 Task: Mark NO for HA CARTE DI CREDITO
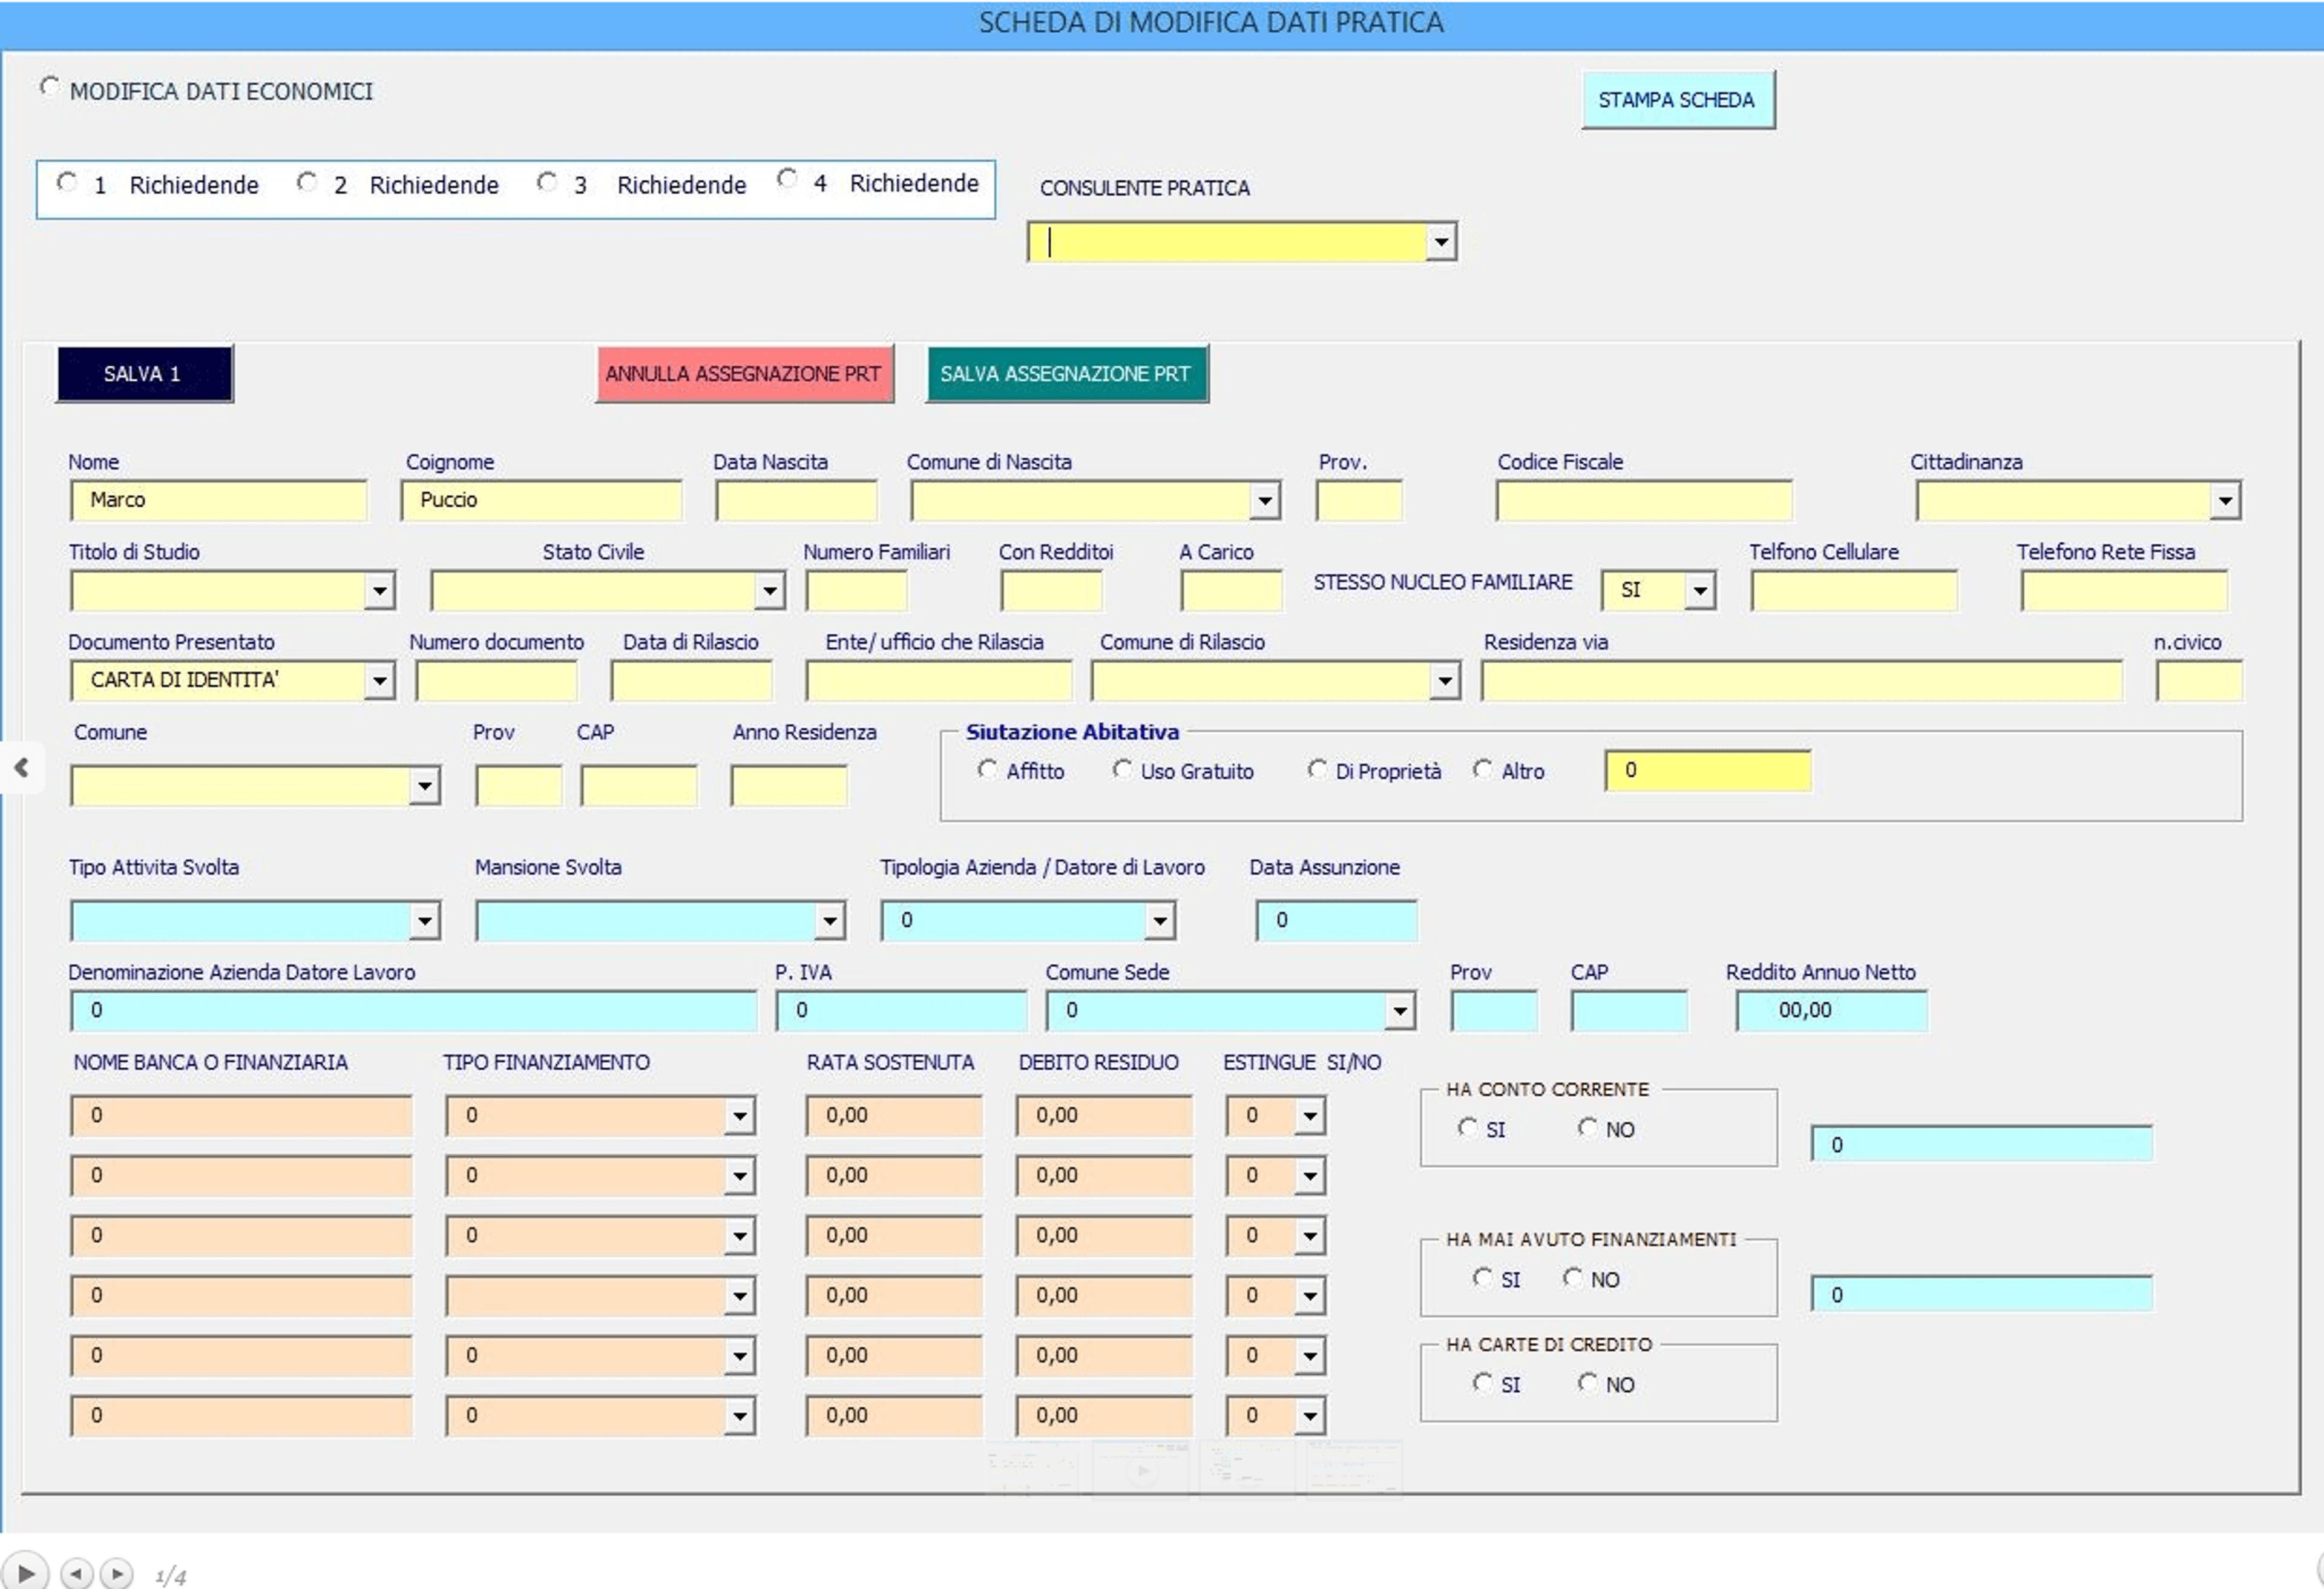click(x=1587, y=1382)
